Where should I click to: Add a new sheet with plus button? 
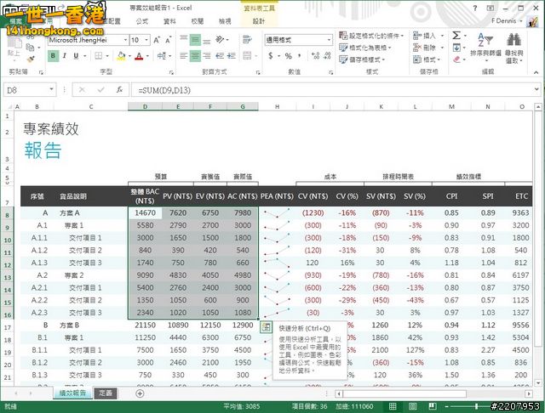tap(140, 393)
